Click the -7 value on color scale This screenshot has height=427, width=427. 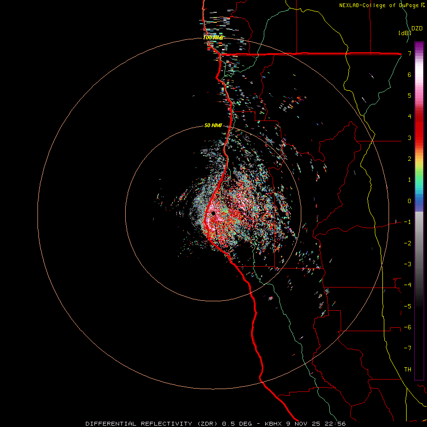(408, 348)
